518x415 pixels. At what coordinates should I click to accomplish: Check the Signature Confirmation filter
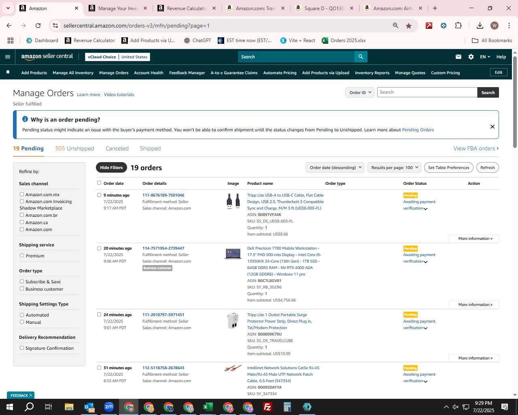(x=22, y=348)
